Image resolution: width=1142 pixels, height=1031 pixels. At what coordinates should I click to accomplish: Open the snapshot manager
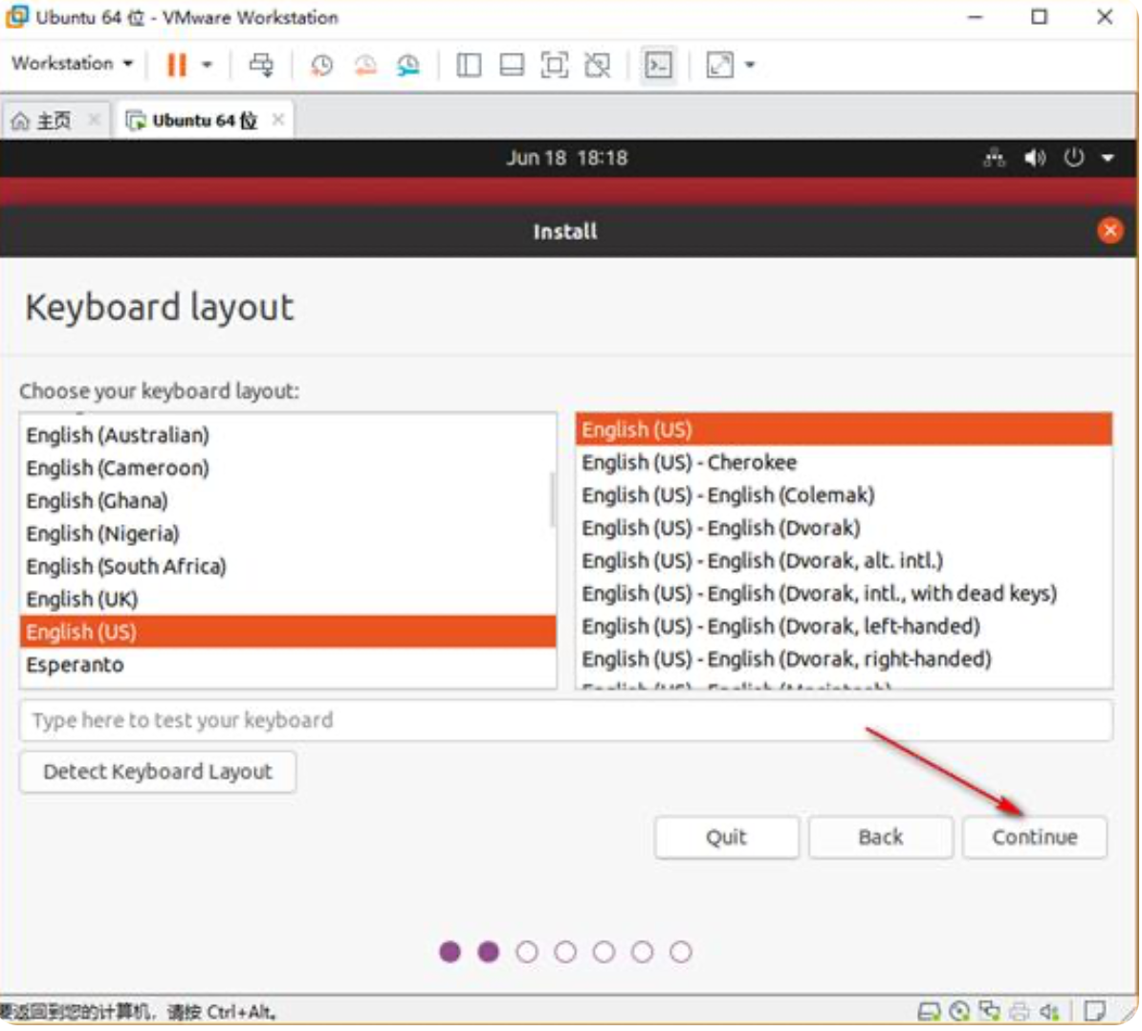click(407, 65)
